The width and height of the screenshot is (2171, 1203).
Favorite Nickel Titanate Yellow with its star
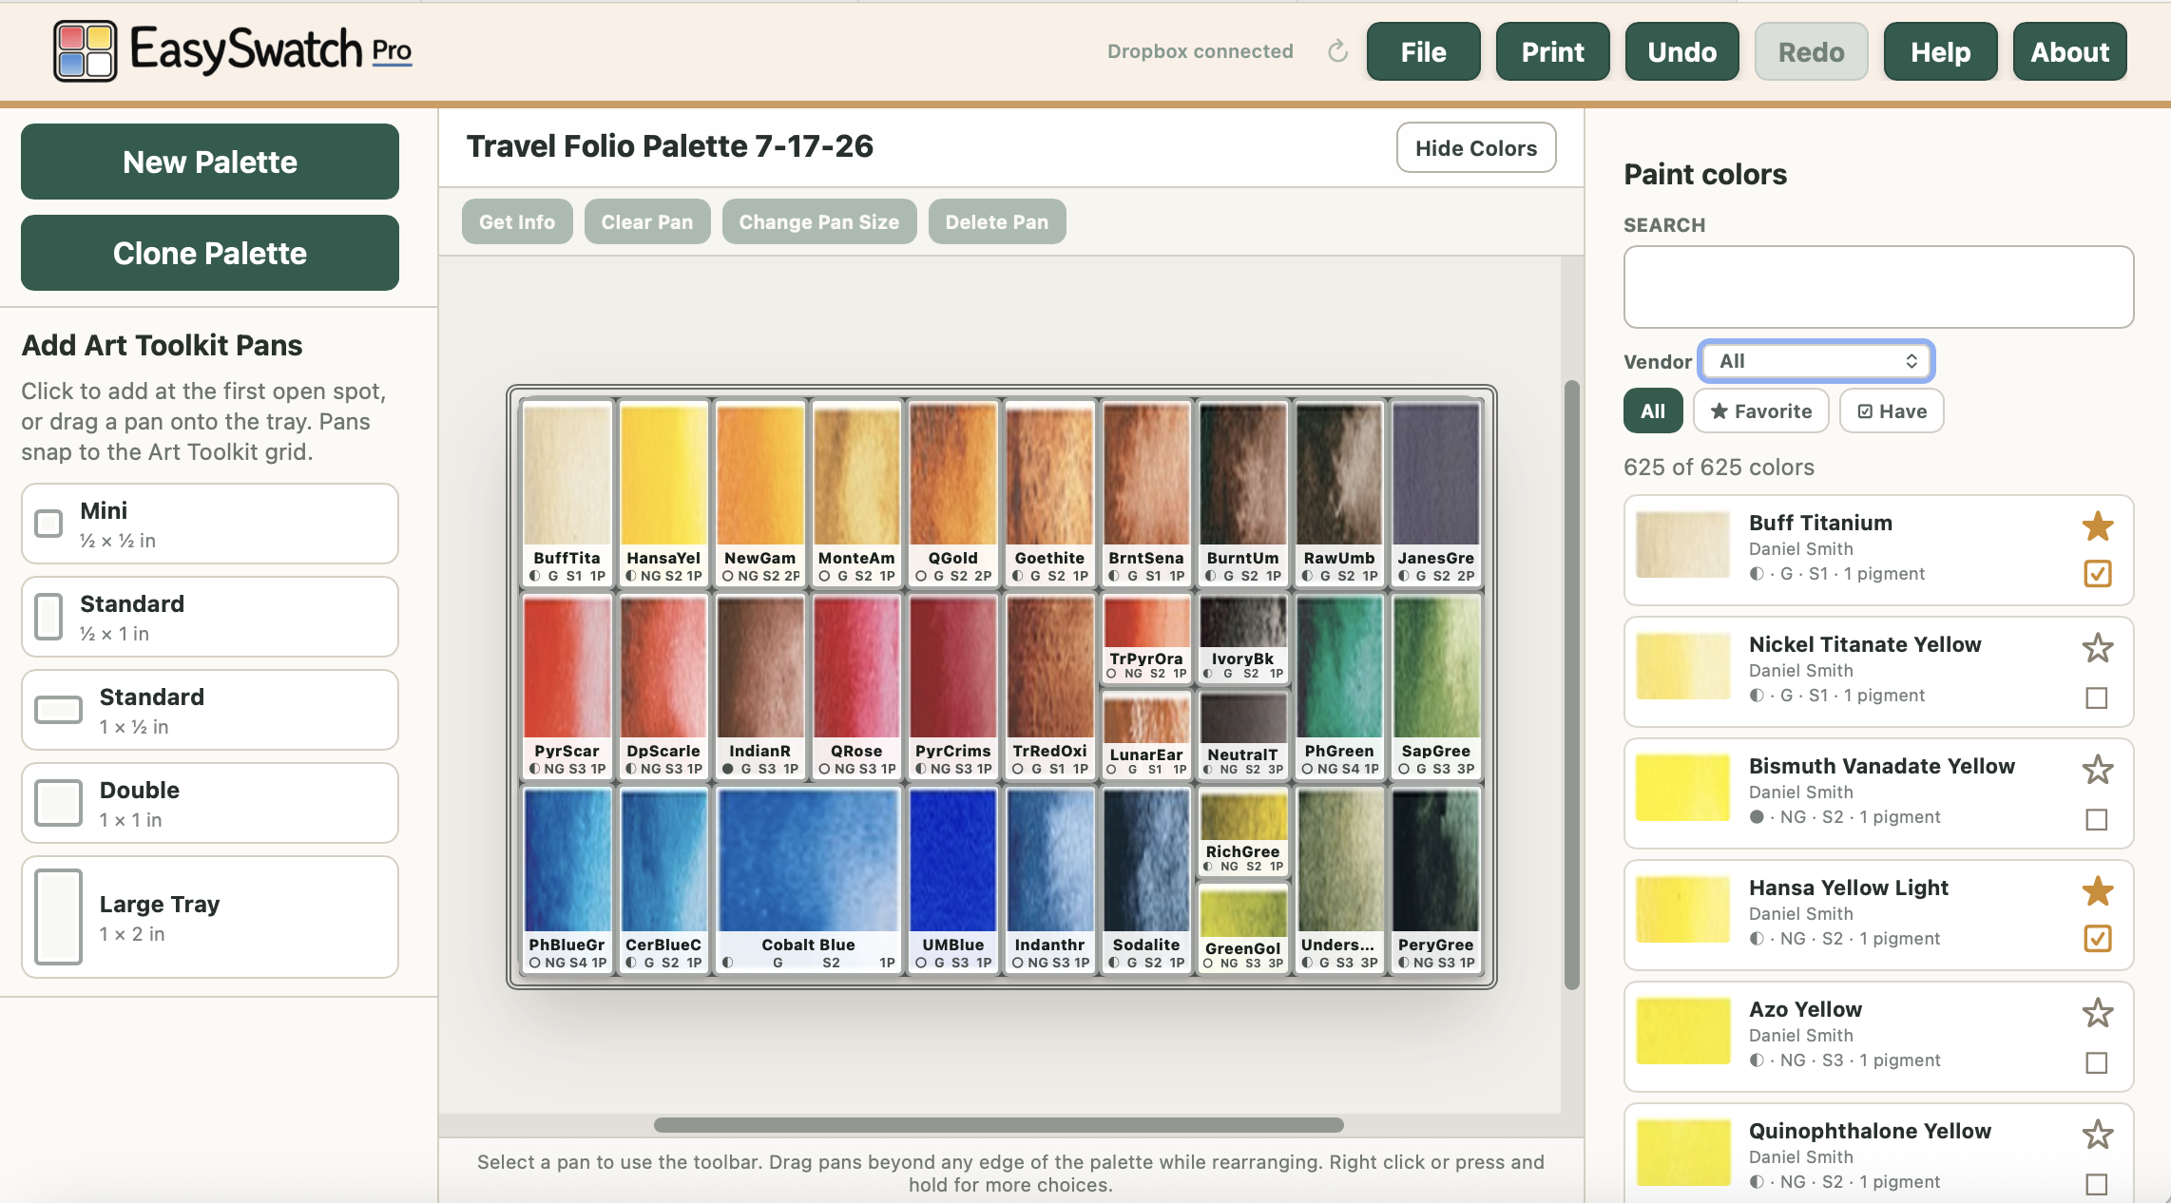pyautogui.click(x=2098, y=648)
